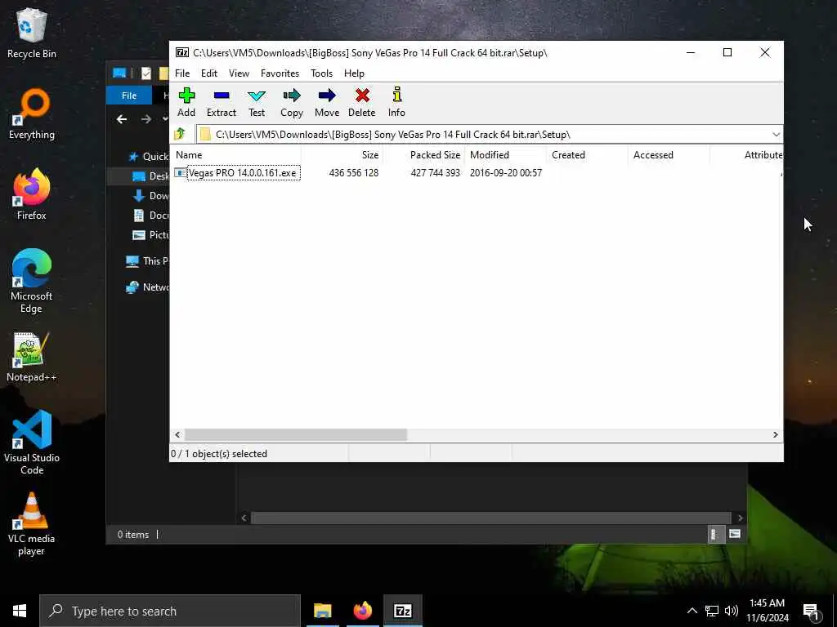Select Documents in Explorer sidebar
Viewport: 837px width, 627px height.
[150, 216]
